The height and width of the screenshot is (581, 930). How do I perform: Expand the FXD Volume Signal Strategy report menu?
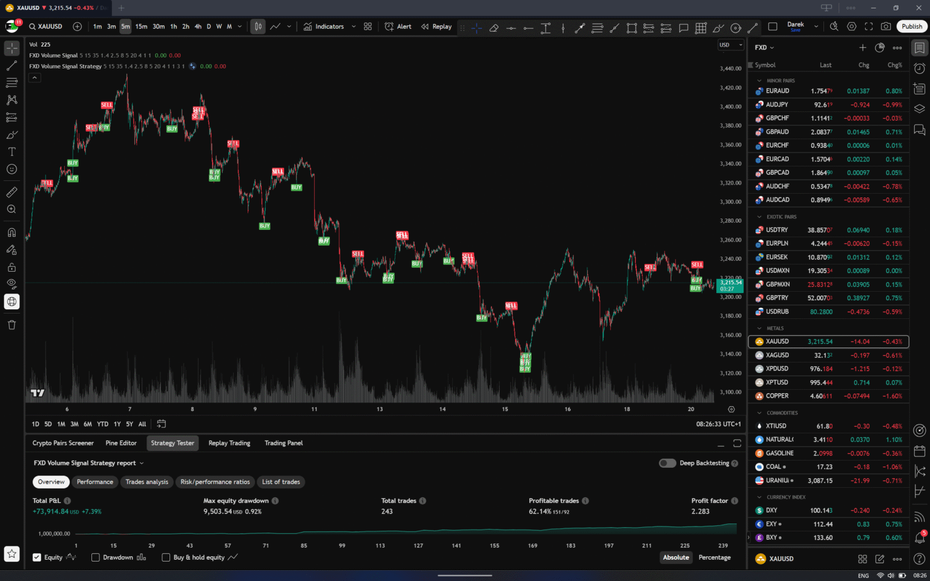142,463
